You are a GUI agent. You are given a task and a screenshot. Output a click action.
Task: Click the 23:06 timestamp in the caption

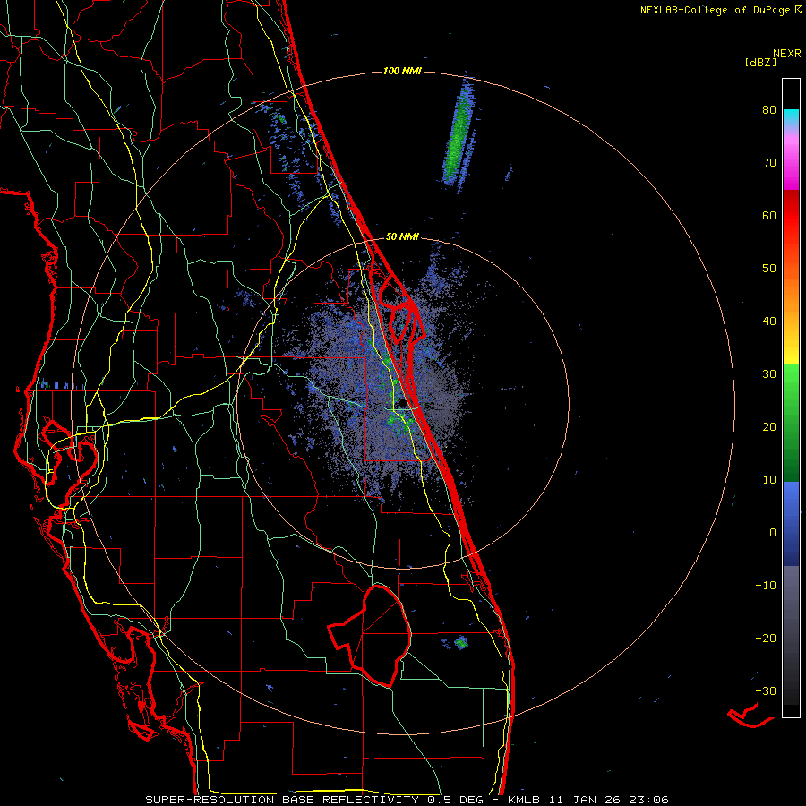[x=650, y=800]
